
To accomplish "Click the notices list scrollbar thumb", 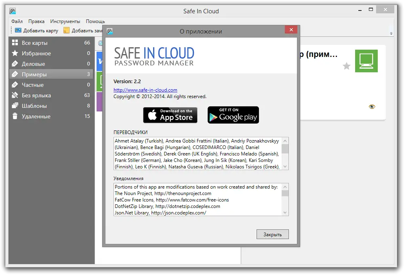I will [285, 193].
